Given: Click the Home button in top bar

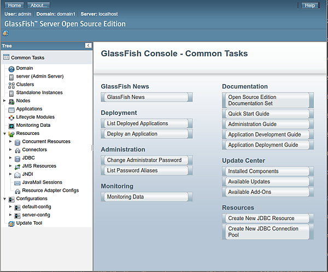Looking at the screenshot, I should (15, 5).
